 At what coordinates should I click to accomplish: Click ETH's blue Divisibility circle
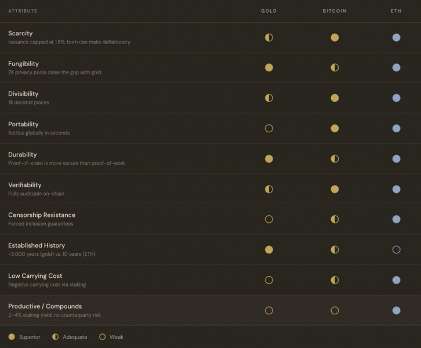[396, 98]
